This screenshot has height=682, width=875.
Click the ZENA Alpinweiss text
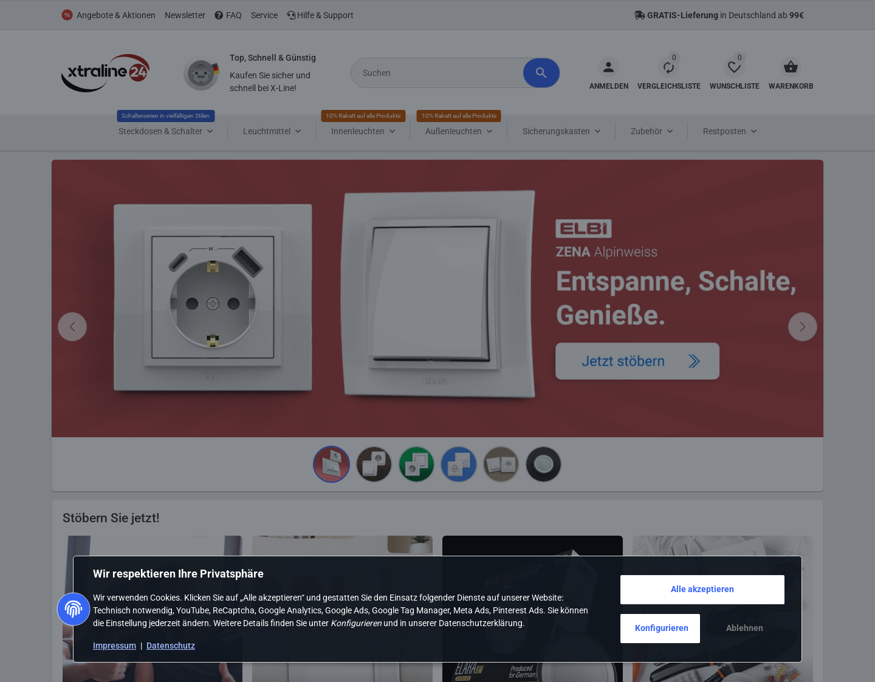(606, 252)
